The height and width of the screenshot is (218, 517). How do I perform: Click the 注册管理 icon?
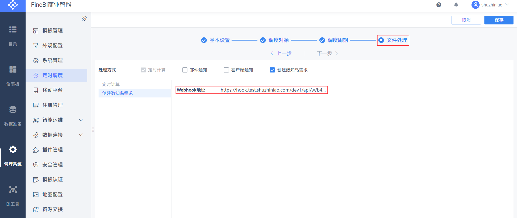pyautogui.click(x=36, y=105)
